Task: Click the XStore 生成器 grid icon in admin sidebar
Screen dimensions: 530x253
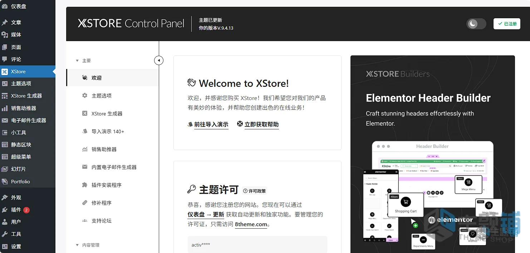Action: click(5, 96)
